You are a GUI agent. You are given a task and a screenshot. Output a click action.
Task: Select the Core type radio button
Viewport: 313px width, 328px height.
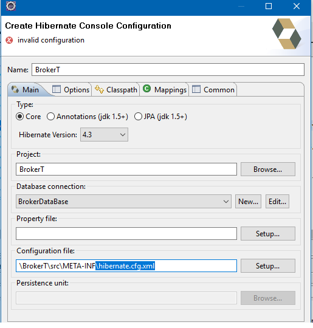pyautogui.click(x=19, y=117)
